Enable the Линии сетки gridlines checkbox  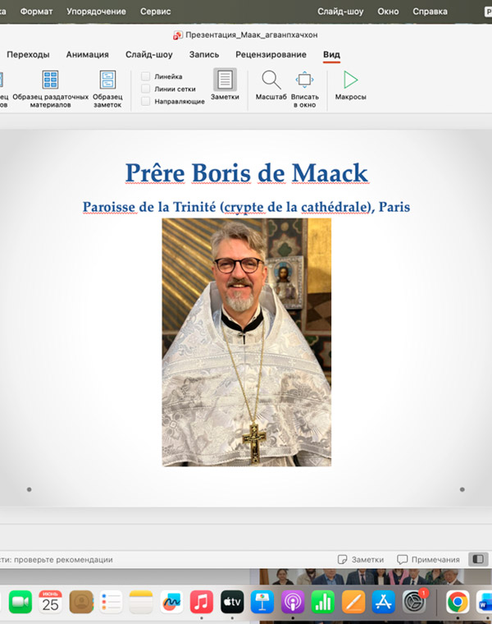(146, 89)
